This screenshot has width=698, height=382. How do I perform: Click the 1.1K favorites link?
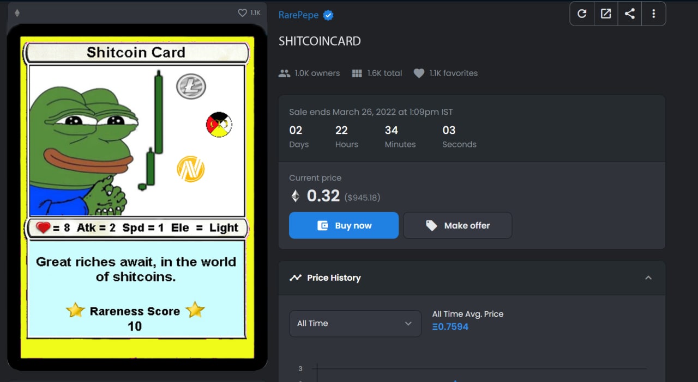[453, 73]
